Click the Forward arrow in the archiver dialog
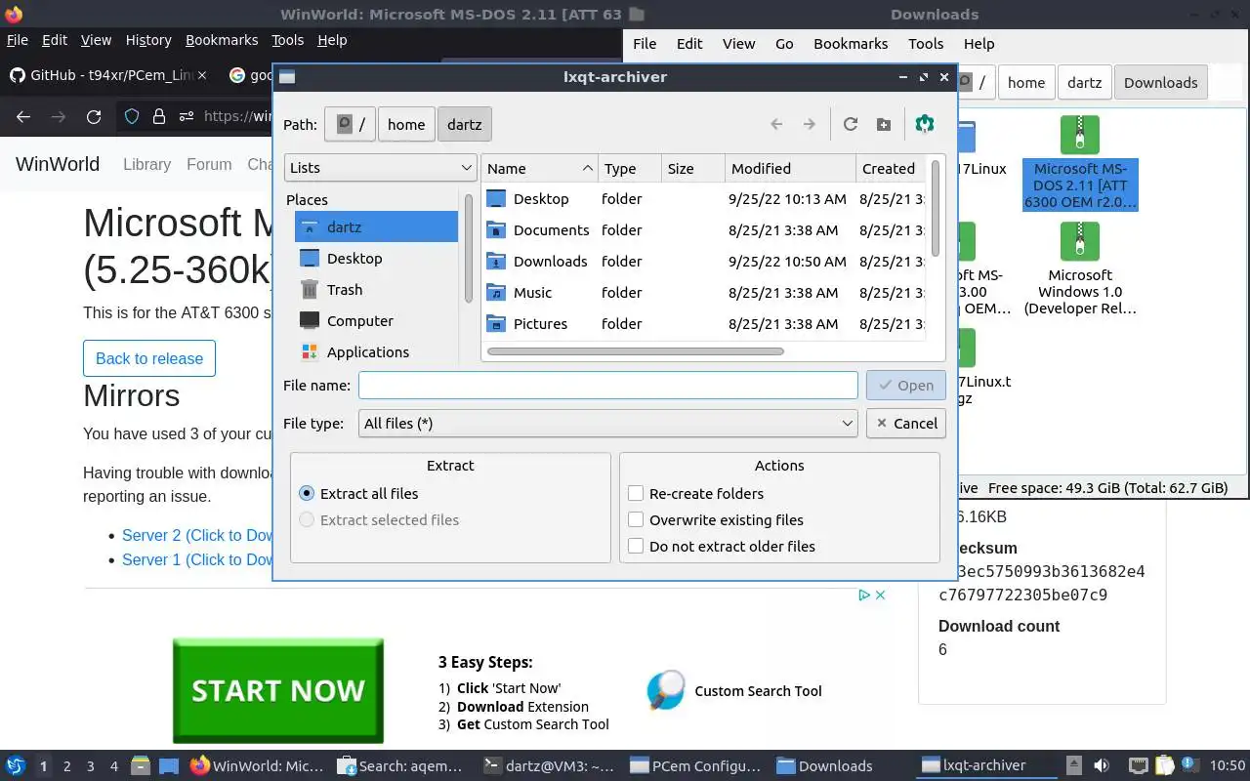Screen dimensions: 1250x781 point(809,124)
